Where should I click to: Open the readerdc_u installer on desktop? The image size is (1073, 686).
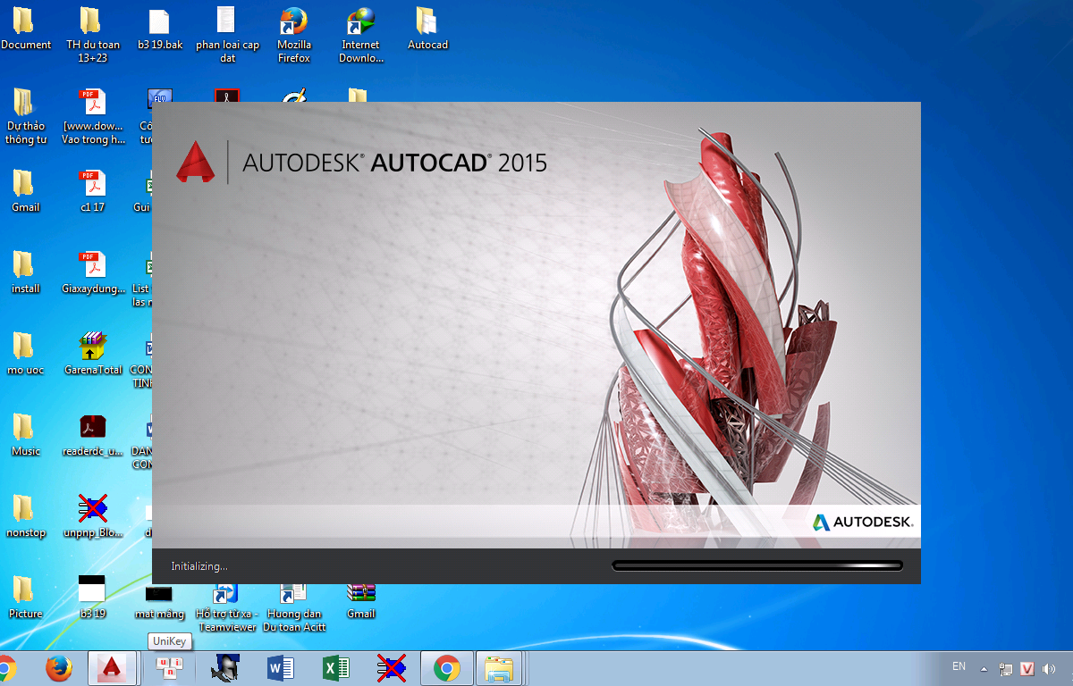92,426
